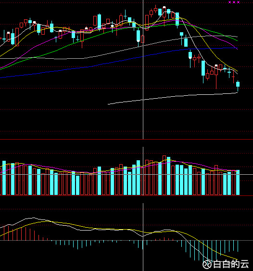Screen dimensions: 253x271
Task: Click the 白白的云 watermark text
Action: point(231,264)
